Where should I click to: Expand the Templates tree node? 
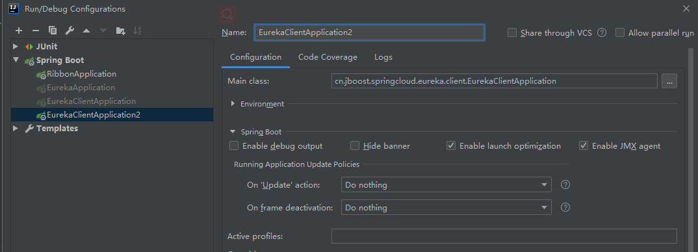(x=16, y=128)
